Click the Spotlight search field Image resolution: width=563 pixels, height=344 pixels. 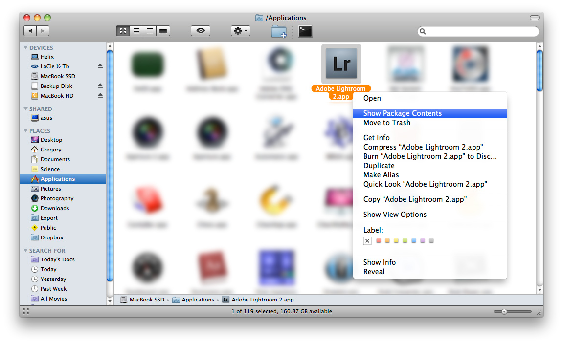pyautogui.click(x=478, y=31)
